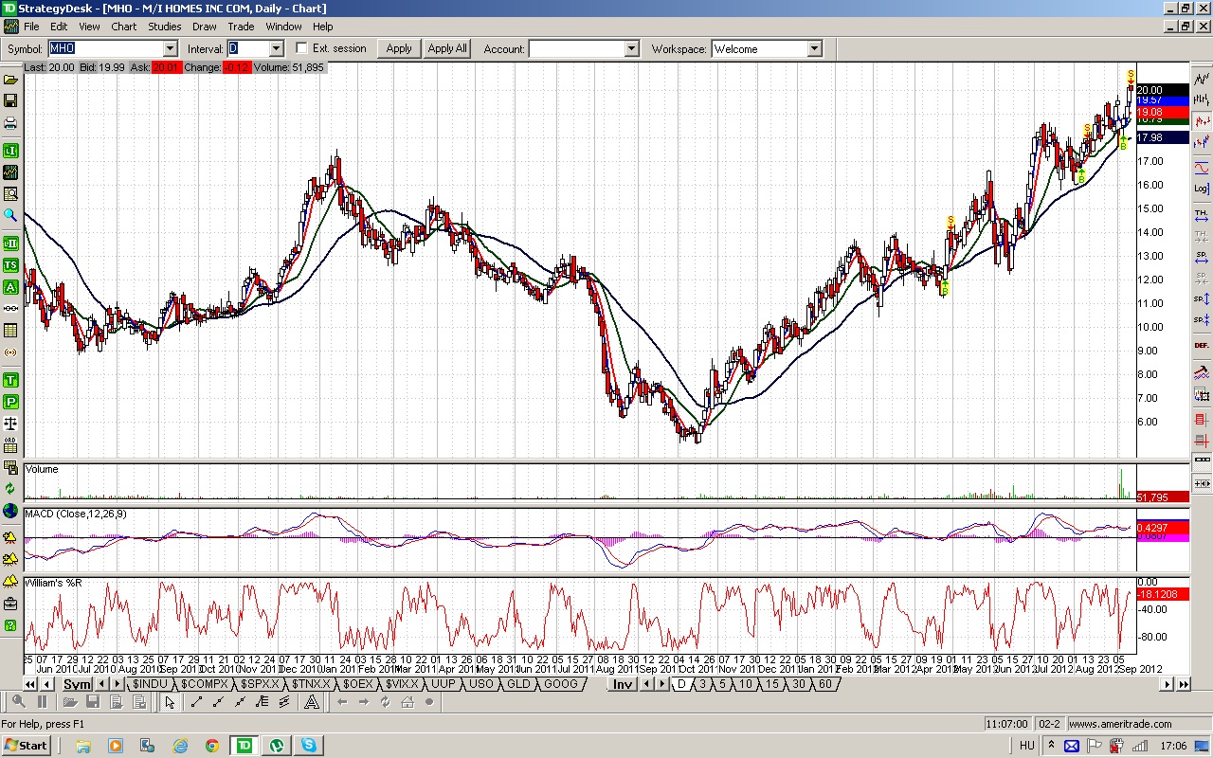Screen dimensions: 1213x758
Task: Select the first trend line drawing tool
Action: (197, 702)
